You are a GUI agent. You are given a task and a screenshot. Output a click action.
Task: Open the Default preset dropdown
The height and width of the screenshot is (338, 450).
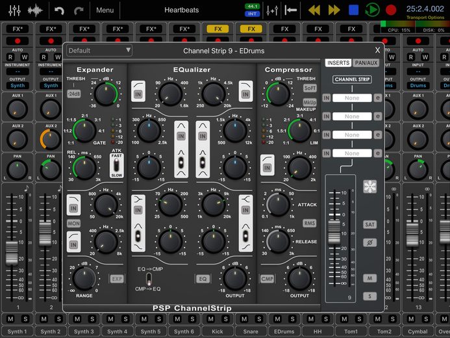[99, 51]
